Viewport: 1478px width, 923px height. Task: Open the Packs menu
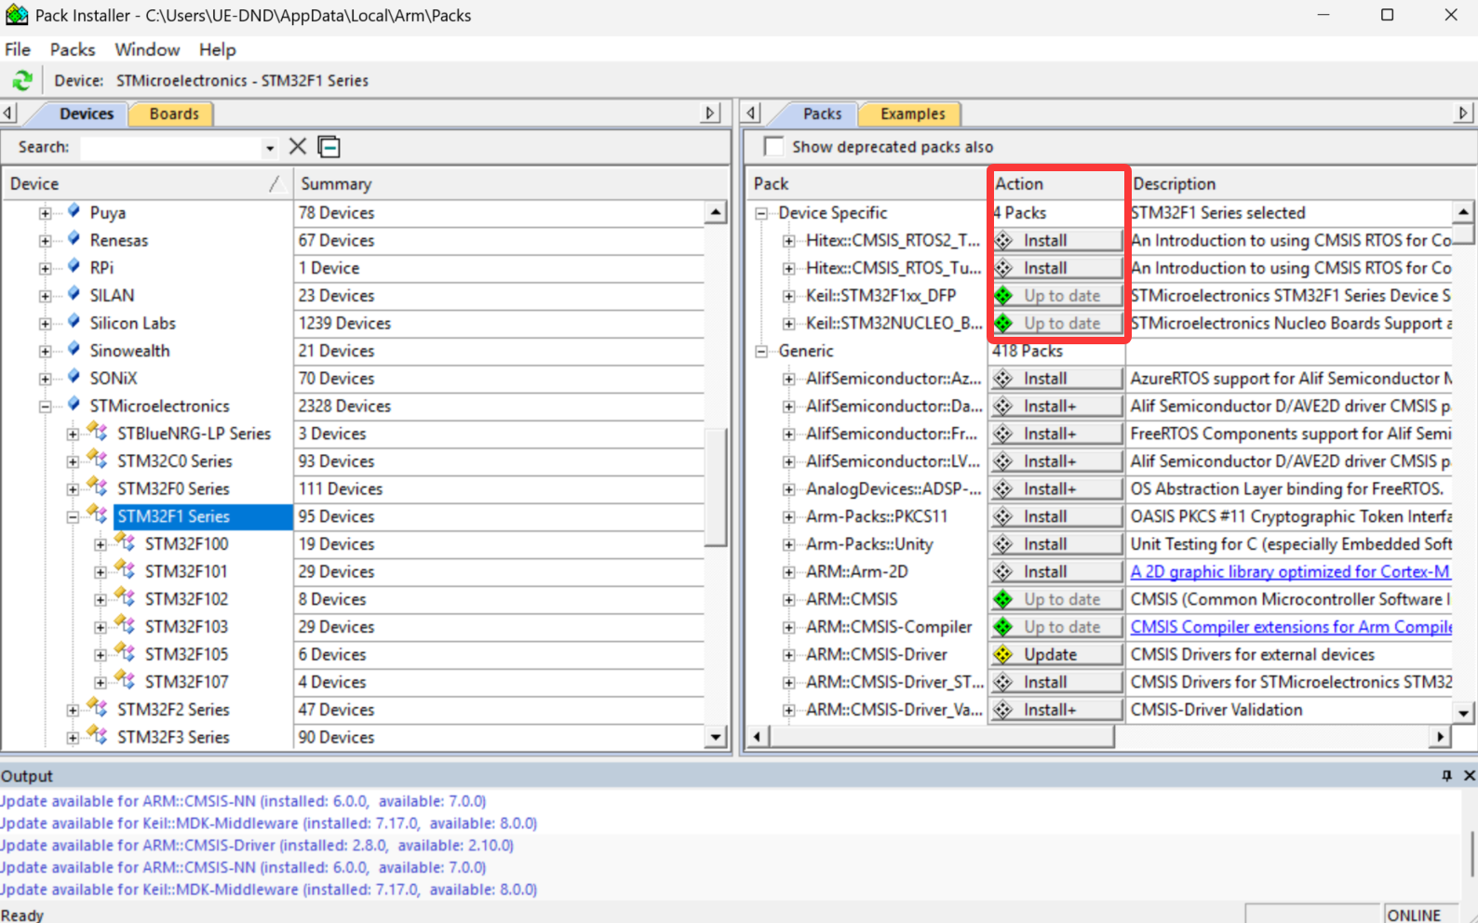tap(73, 49)
